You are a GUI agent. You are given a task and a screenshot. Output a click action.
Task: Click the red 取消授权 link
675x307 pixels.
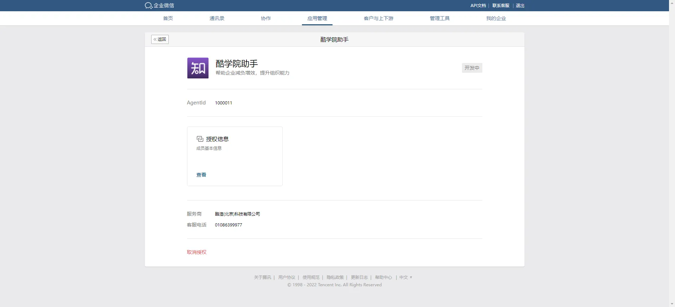(x=197, y=252)
